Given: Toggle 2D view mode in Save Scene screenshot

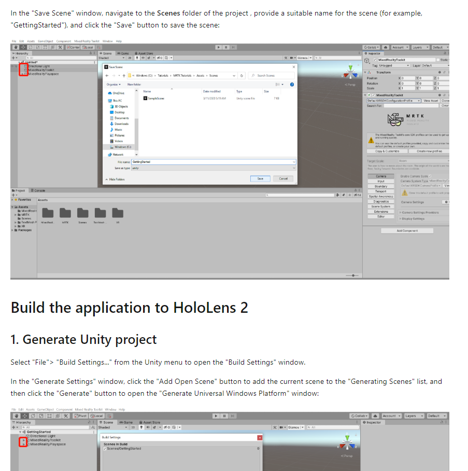Looking at the screenshot, I should point(130,58).
